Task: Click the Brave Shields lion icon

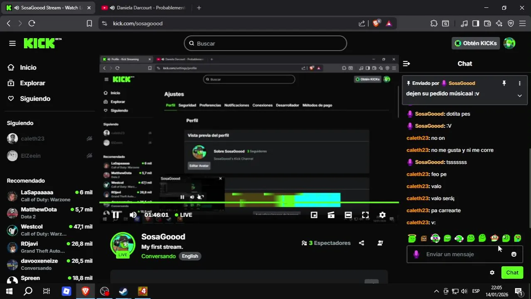Action: pos(376,24)
